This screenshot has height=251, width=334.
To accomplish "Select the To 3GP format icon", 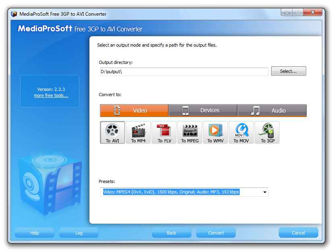I will click(x=267, y=132).
